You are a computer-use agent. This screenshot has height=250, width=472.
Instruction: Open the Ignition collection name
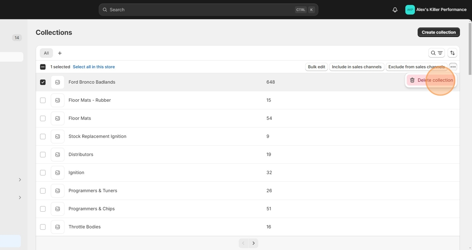[76, 173]
